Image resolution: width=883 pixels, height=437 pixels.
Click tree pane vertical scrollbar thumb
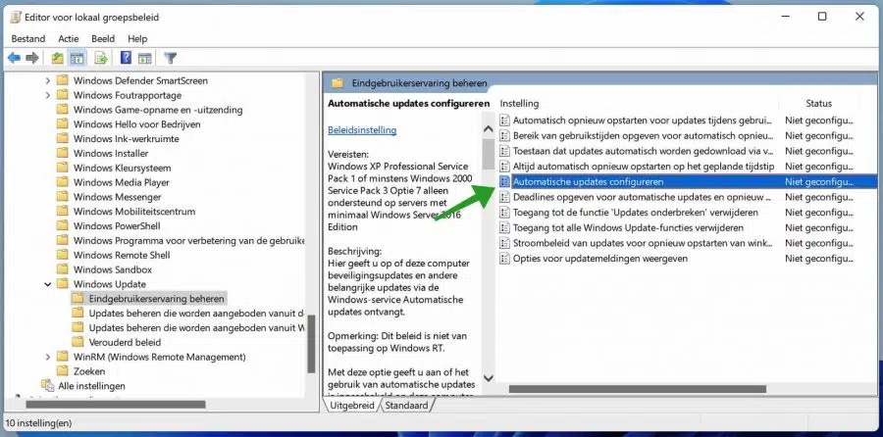click(x=311, y=344)
